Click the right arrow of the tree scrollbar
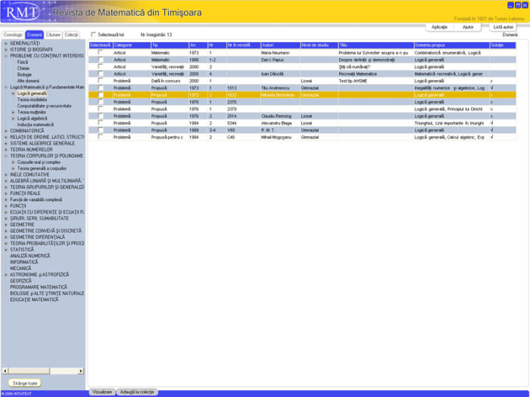 click(x=81, y=371)
